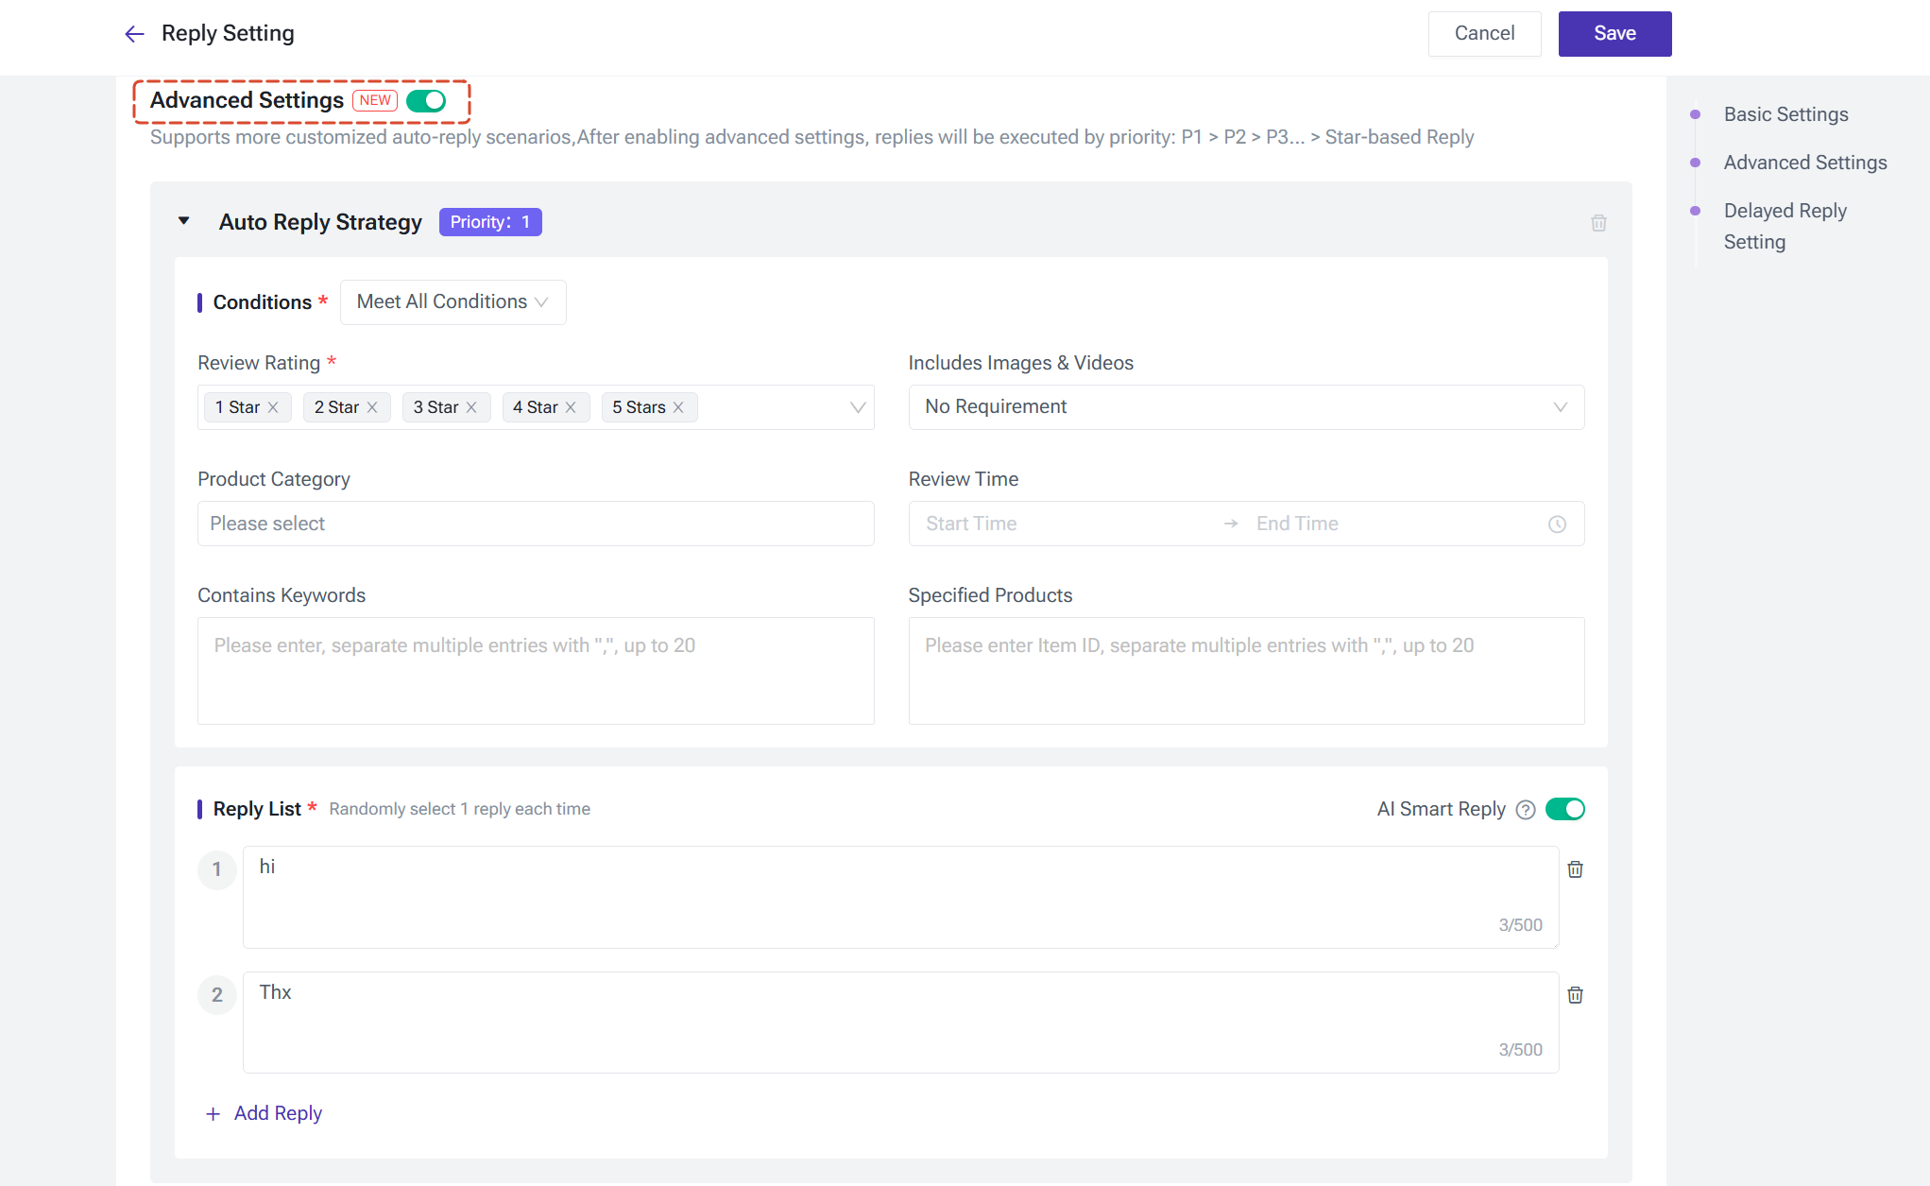Click into reply 2 text box 'Thx'
Viewport: 1930px width, 1186px height.
(900, 1023)
